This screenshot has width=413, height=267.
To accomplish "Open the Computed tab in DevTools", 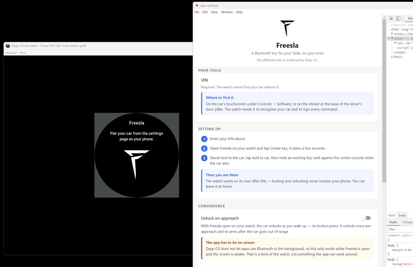I will click(x=407, y=222).
